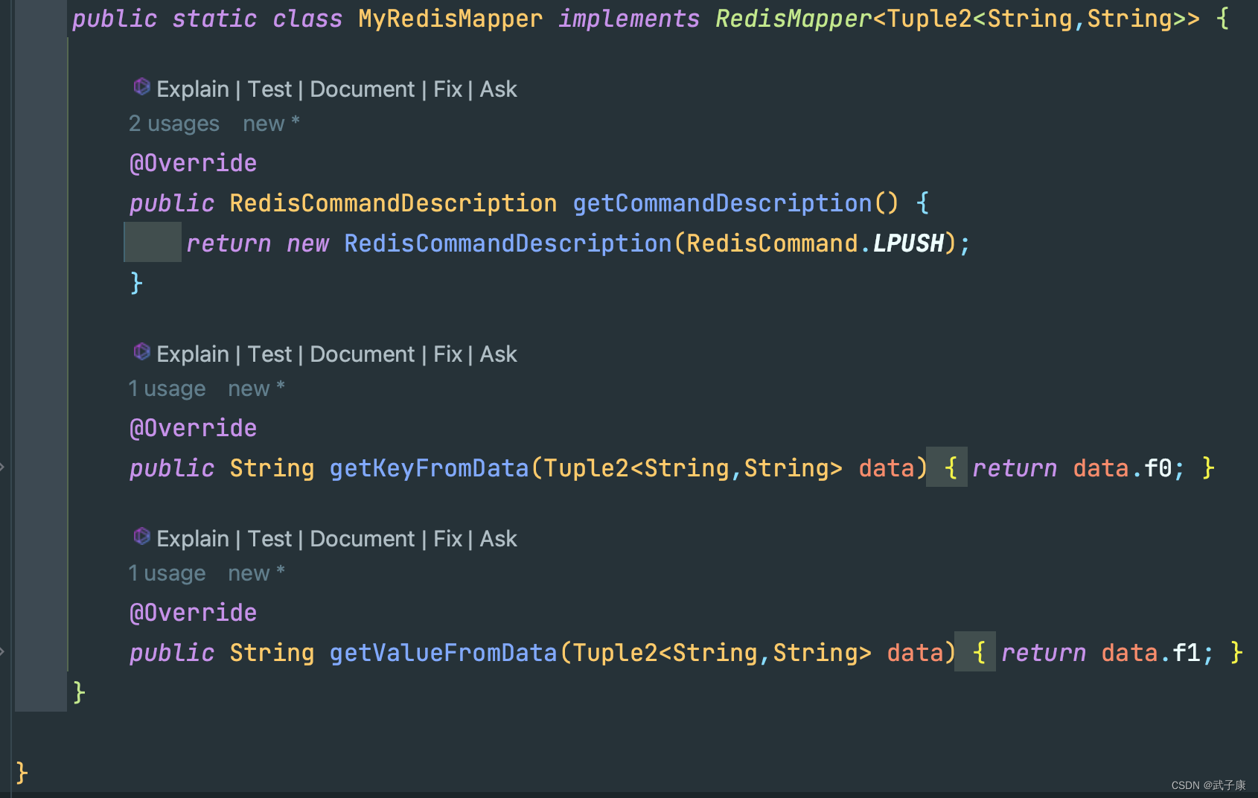Click the getValueFromData method name
Screen dimensions: 1258x798
[444, 653]
